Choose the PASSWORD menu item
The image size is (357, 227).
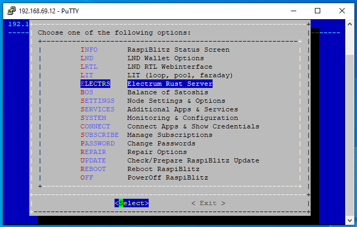[98, 144]
